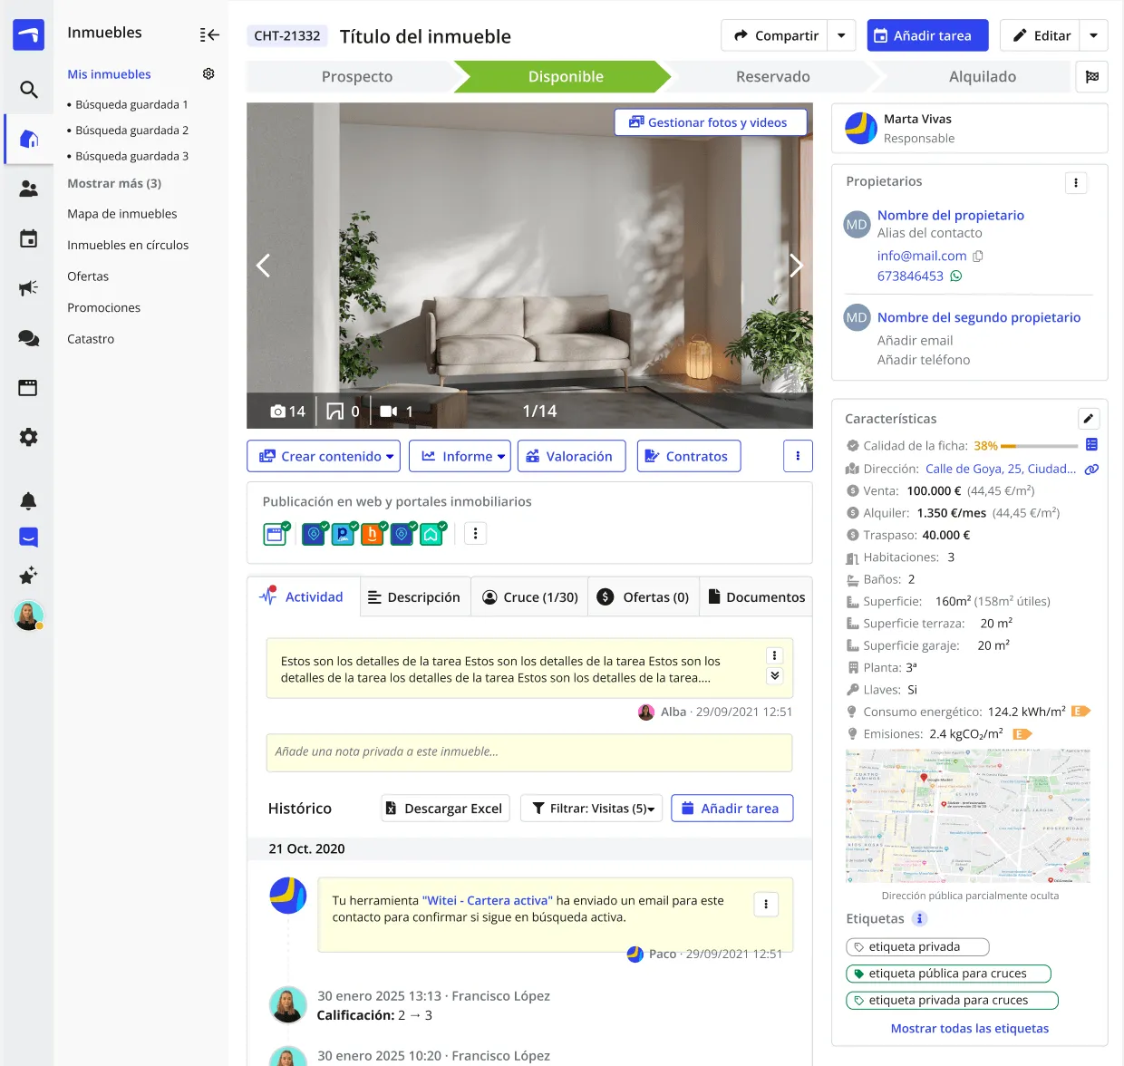Open the Filtrar: Visitas filter dropdown
Screen dimensions: 1124x1066
click(591, 808)
